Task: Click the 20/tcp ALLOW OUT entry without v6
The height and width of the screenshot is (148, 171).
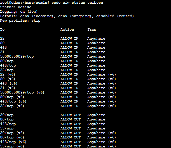Action: point(7,115)
